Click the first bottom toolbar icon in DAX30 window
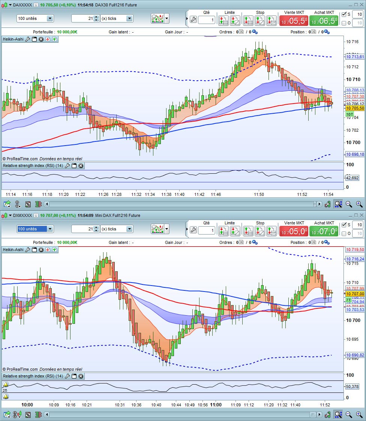 coord(7,204)
